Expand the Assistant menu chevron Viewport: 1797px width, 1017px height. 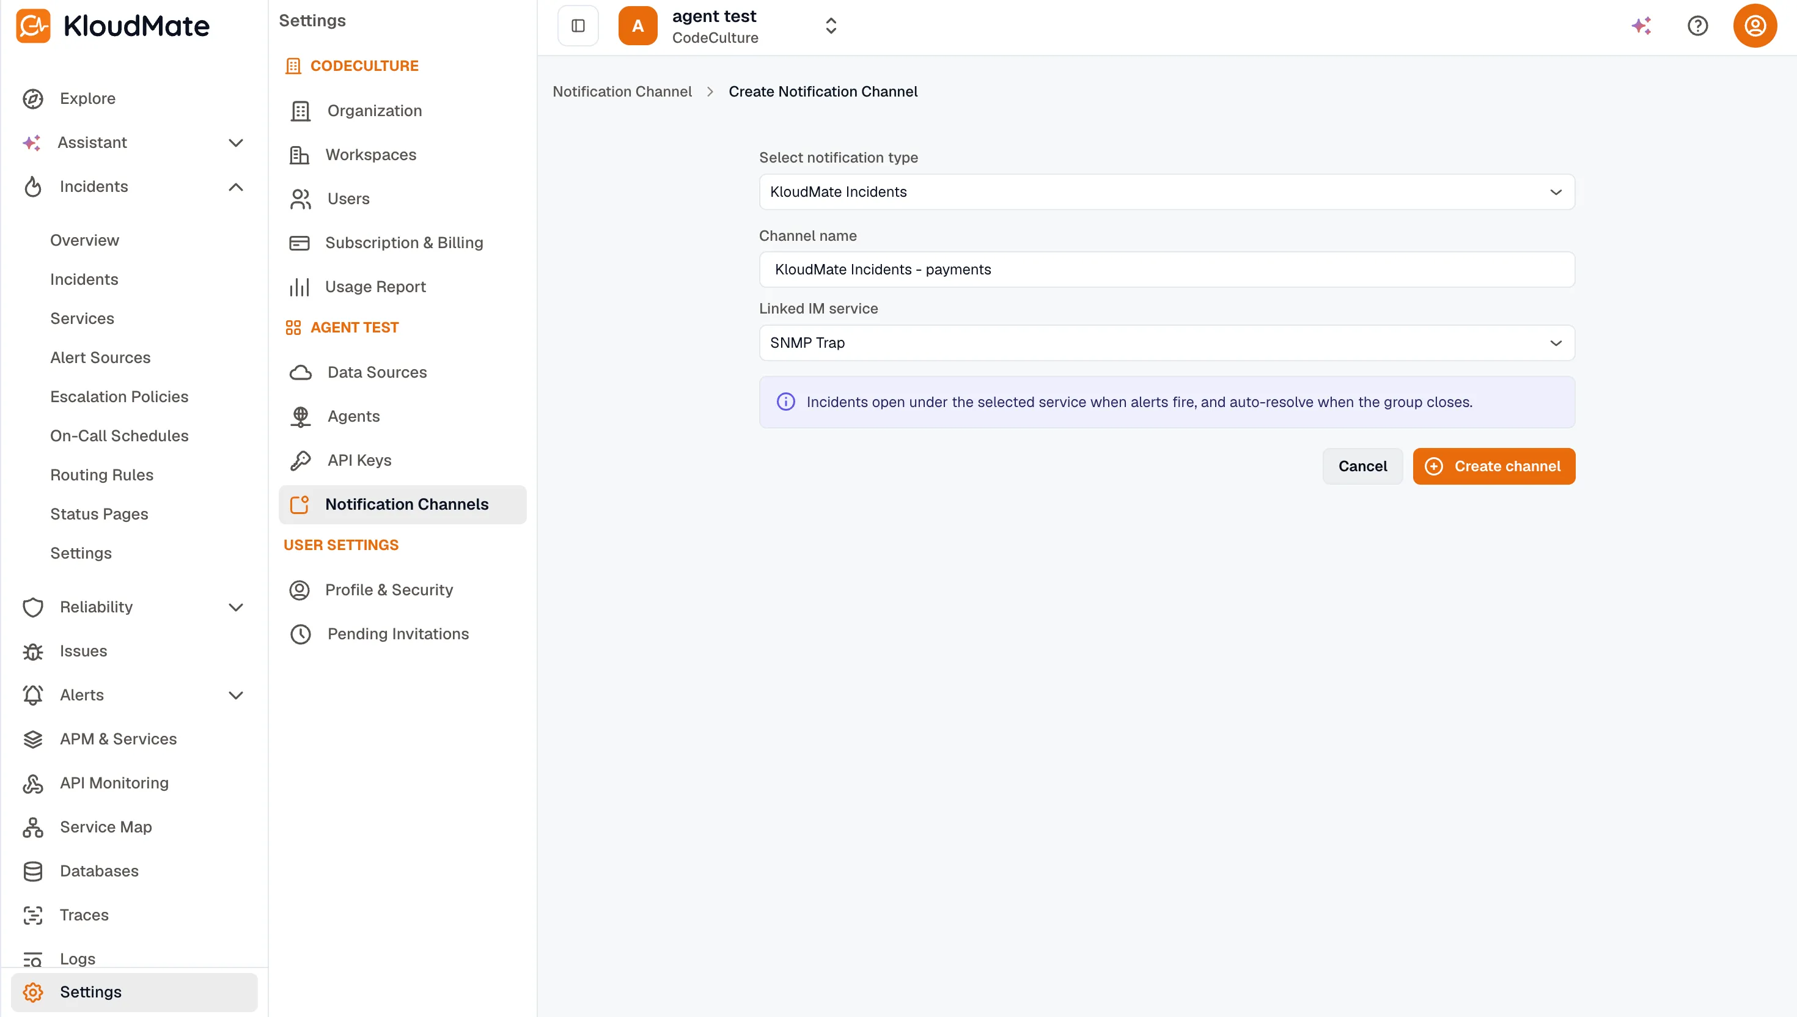click(x=236, y=142)
